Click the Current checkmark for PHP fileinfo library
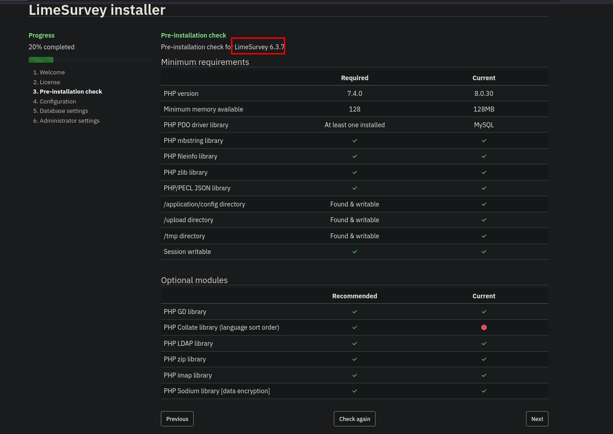 click(x=484, y=156)
